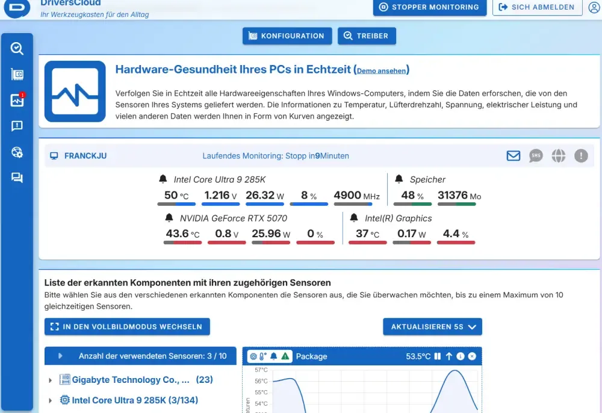Select Gigabyte Technology Co., ... (23) entry

pyautogui.click(x=143, y=380)
